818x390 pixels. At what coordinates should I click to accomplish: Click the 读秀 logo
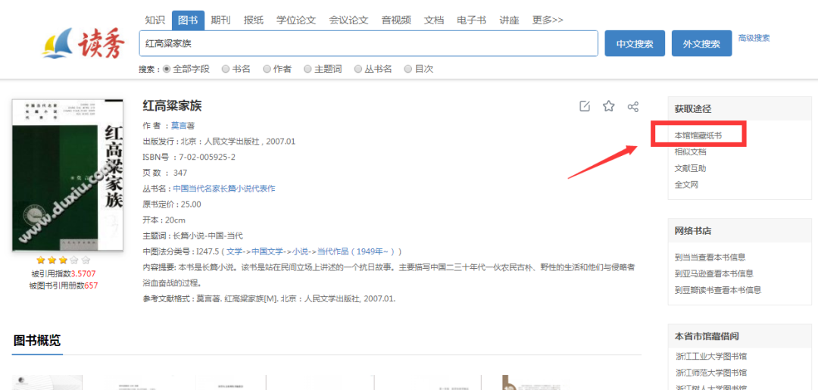[84, 44]
